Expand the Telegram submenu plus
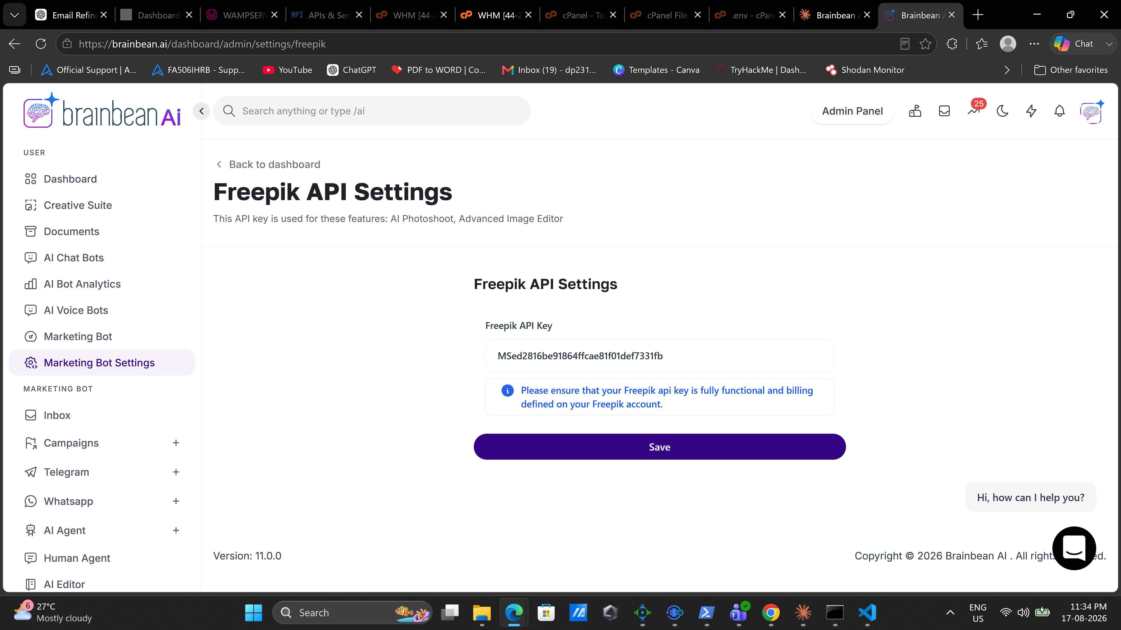The height and width of the screenshot is (630, 1121). [176, 472]
